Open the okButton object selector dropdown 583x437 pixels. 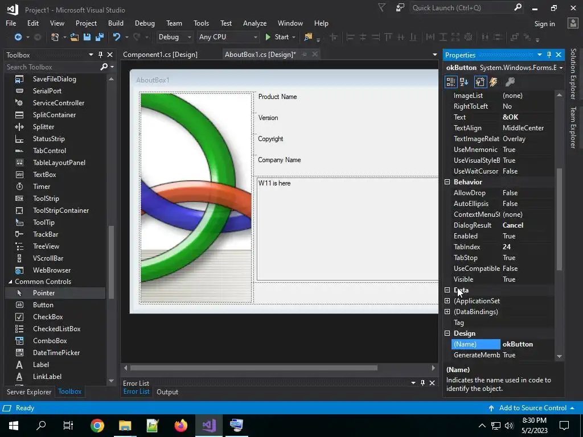(561, 68)
